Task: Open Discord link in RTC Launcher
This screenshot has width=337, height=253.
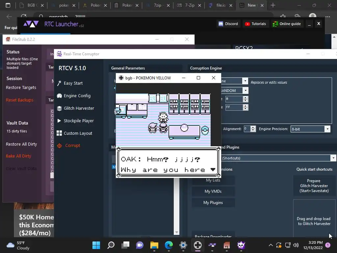Action: (228, 24)
